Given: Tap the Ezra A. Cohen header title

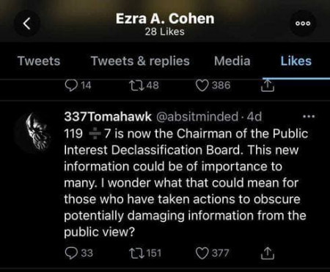Looking at the screenshot, I should tap(165, 18).
